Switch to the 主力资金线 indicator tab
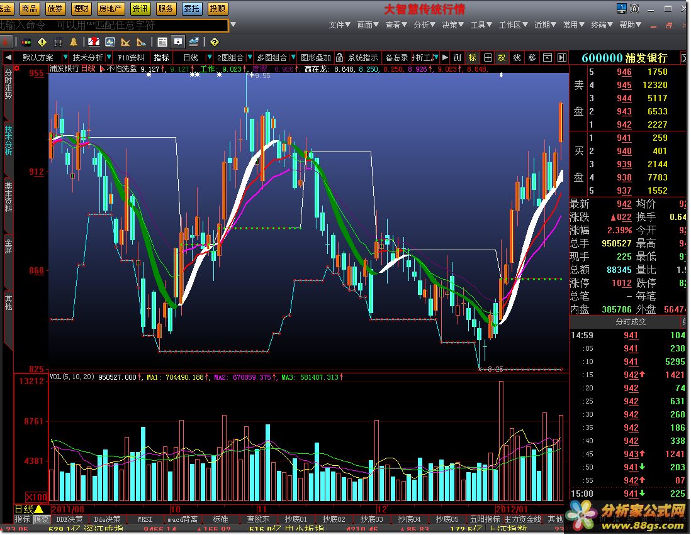The image size is (691, 535). click(x=523, y=519)
